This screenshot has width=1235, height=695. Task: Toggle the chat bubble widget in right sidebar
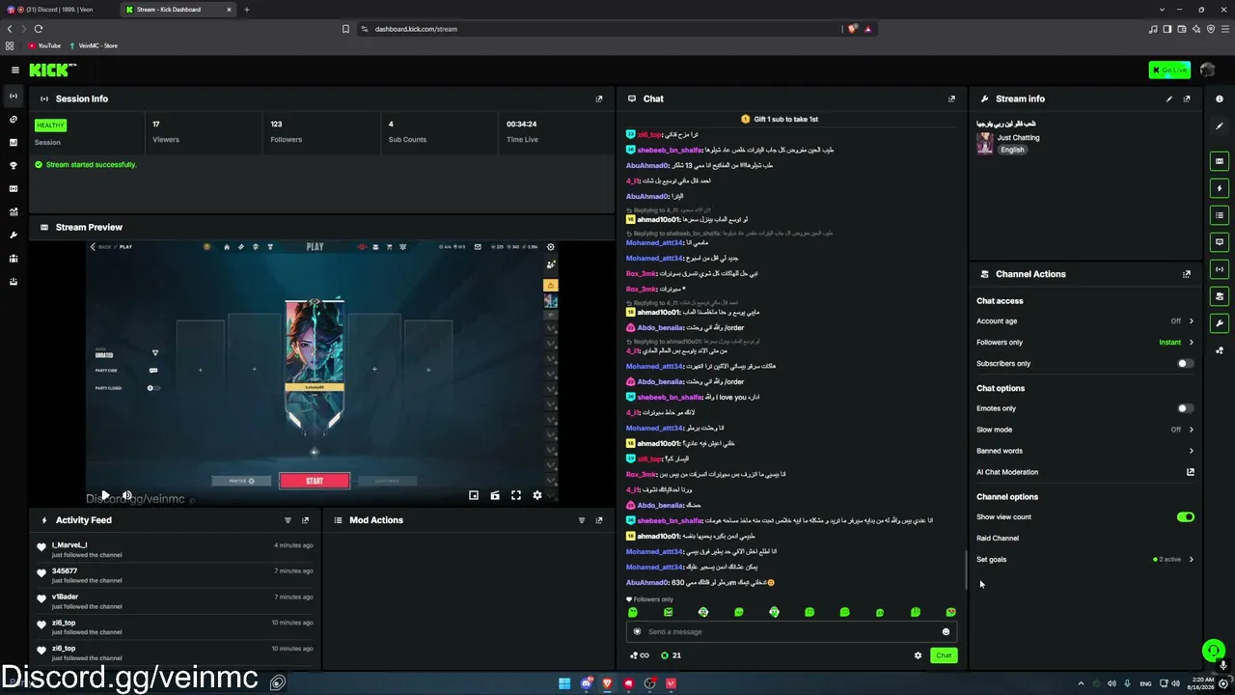1220,242
